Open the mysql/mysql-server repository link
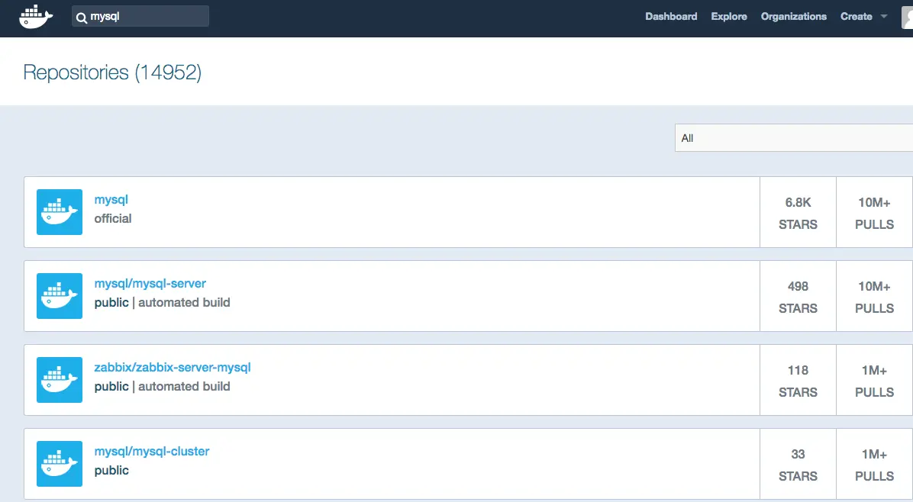 coord(150,283)
